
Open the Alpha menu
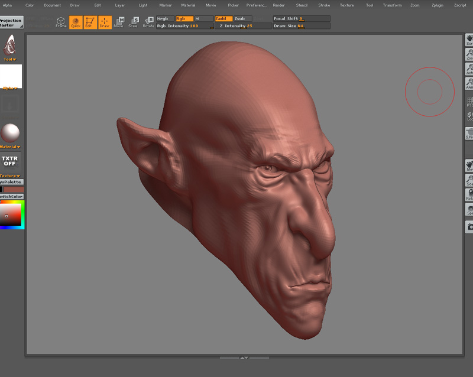(x=7, y=5)
